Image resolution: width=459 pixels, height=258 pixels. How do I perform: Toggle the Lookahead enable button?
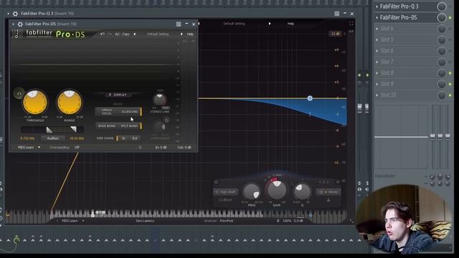point(166,120)
